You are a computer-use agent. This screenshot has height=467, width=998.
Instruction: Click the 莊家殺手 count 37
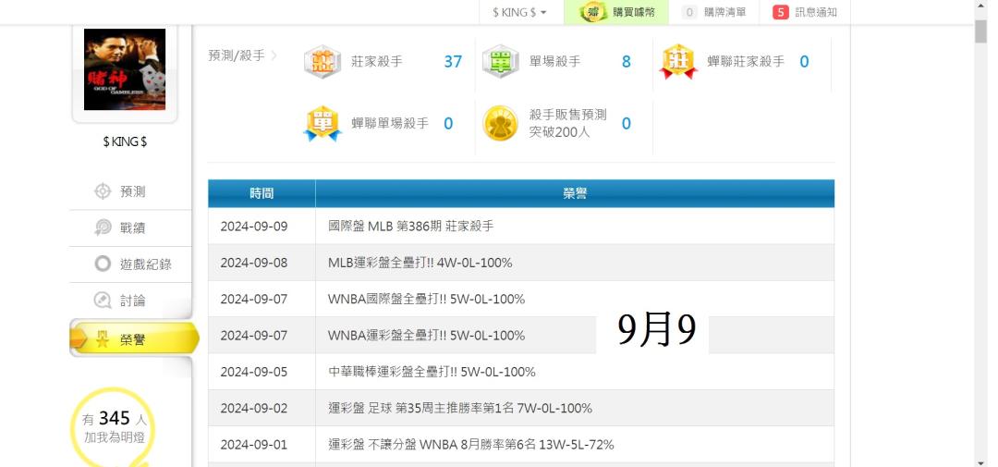coord(453,62)
